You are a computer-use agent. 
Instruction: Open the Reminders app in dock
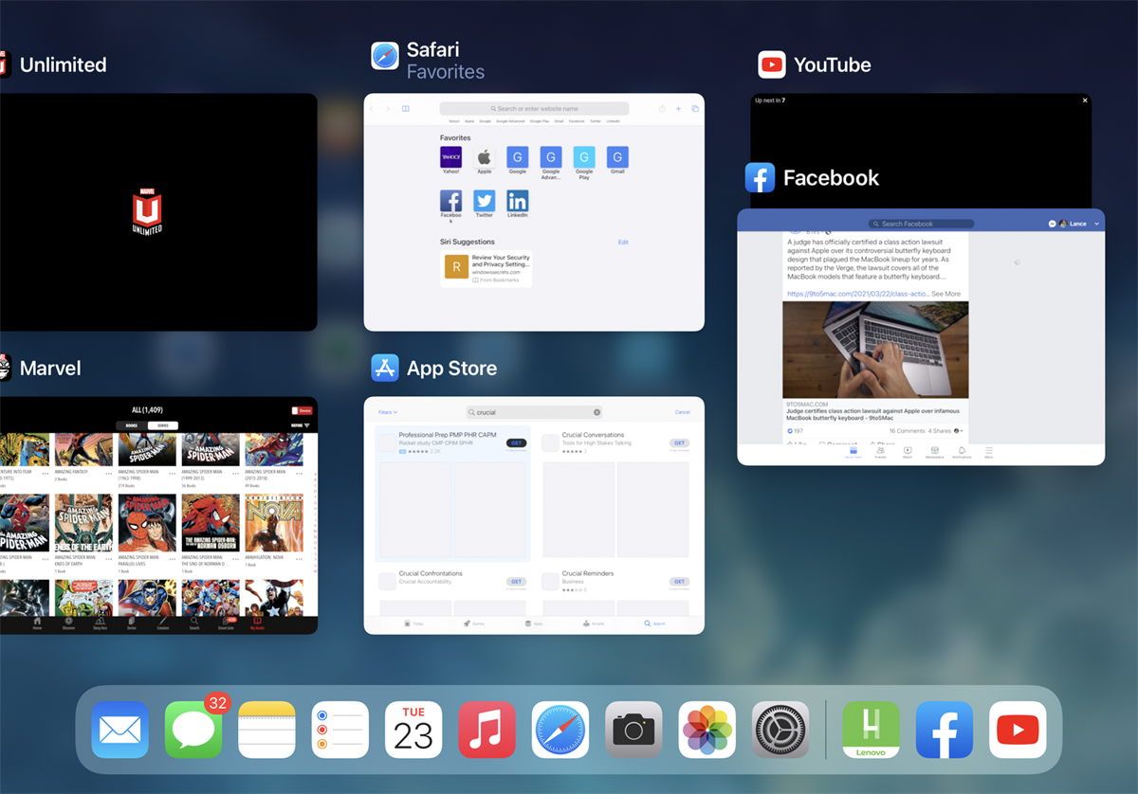340,730
